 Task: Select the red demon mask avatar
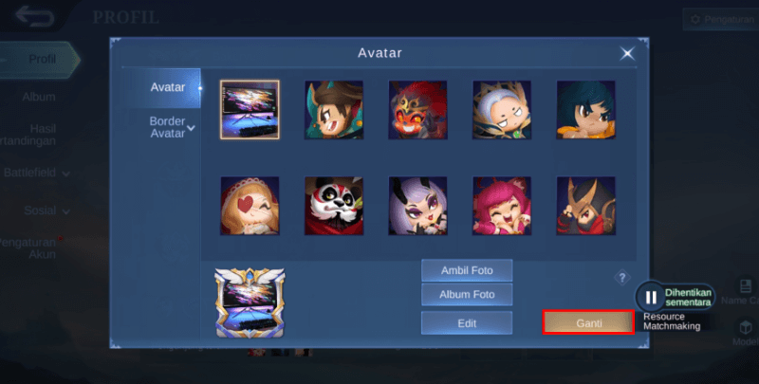417,110
